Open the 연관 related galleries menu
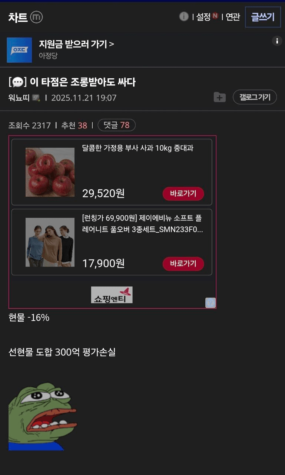This screenshot has width=285, height=475. pyautogui.click(x=233, y=17)
